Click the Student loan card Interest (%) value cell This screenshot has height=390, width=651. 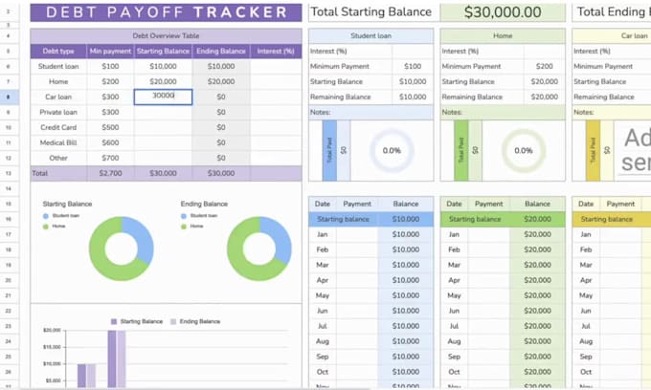click(413, 52)
